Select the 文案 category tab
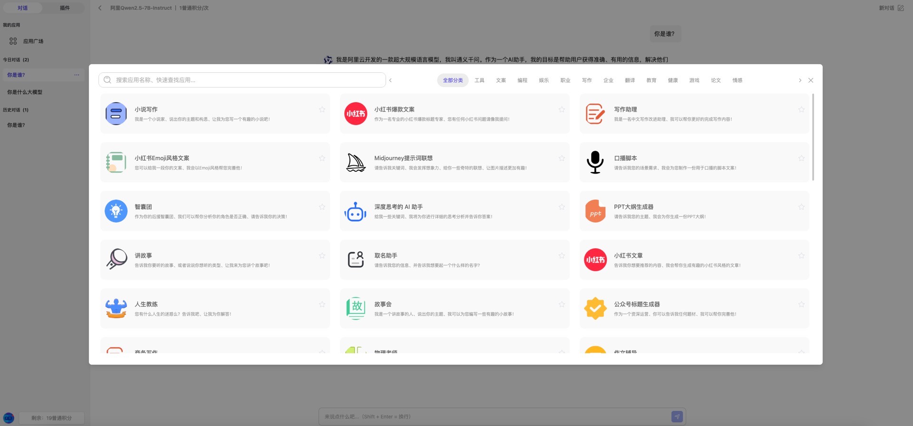The image size is (913, 426). [501, 80]
